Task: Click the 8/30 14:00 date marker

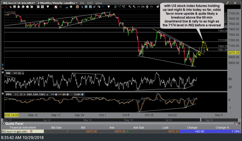Action: (11, 115)
